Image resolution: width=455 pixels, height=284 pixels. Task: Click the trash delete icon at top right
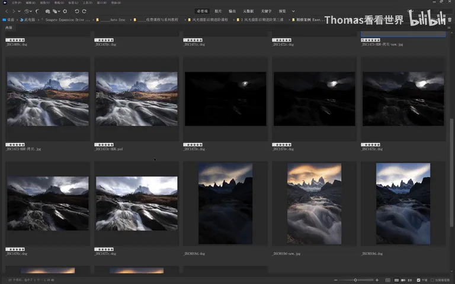click(x=450, y=20)
